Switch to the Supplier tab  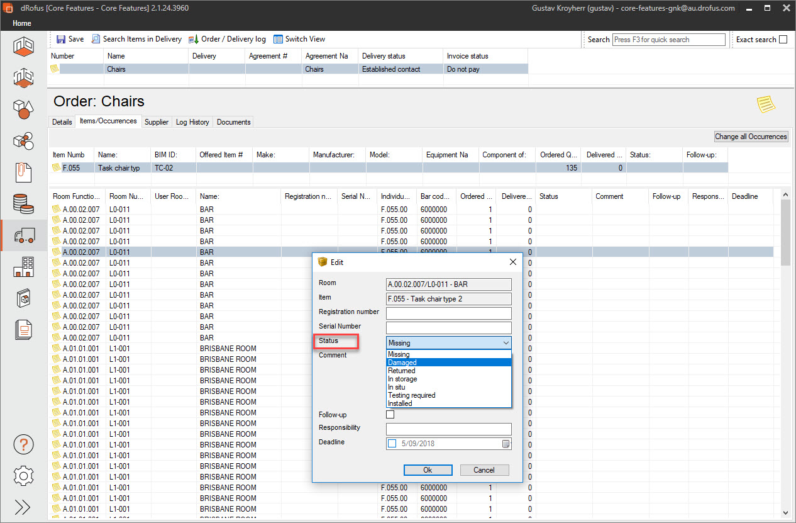(157, 122)
